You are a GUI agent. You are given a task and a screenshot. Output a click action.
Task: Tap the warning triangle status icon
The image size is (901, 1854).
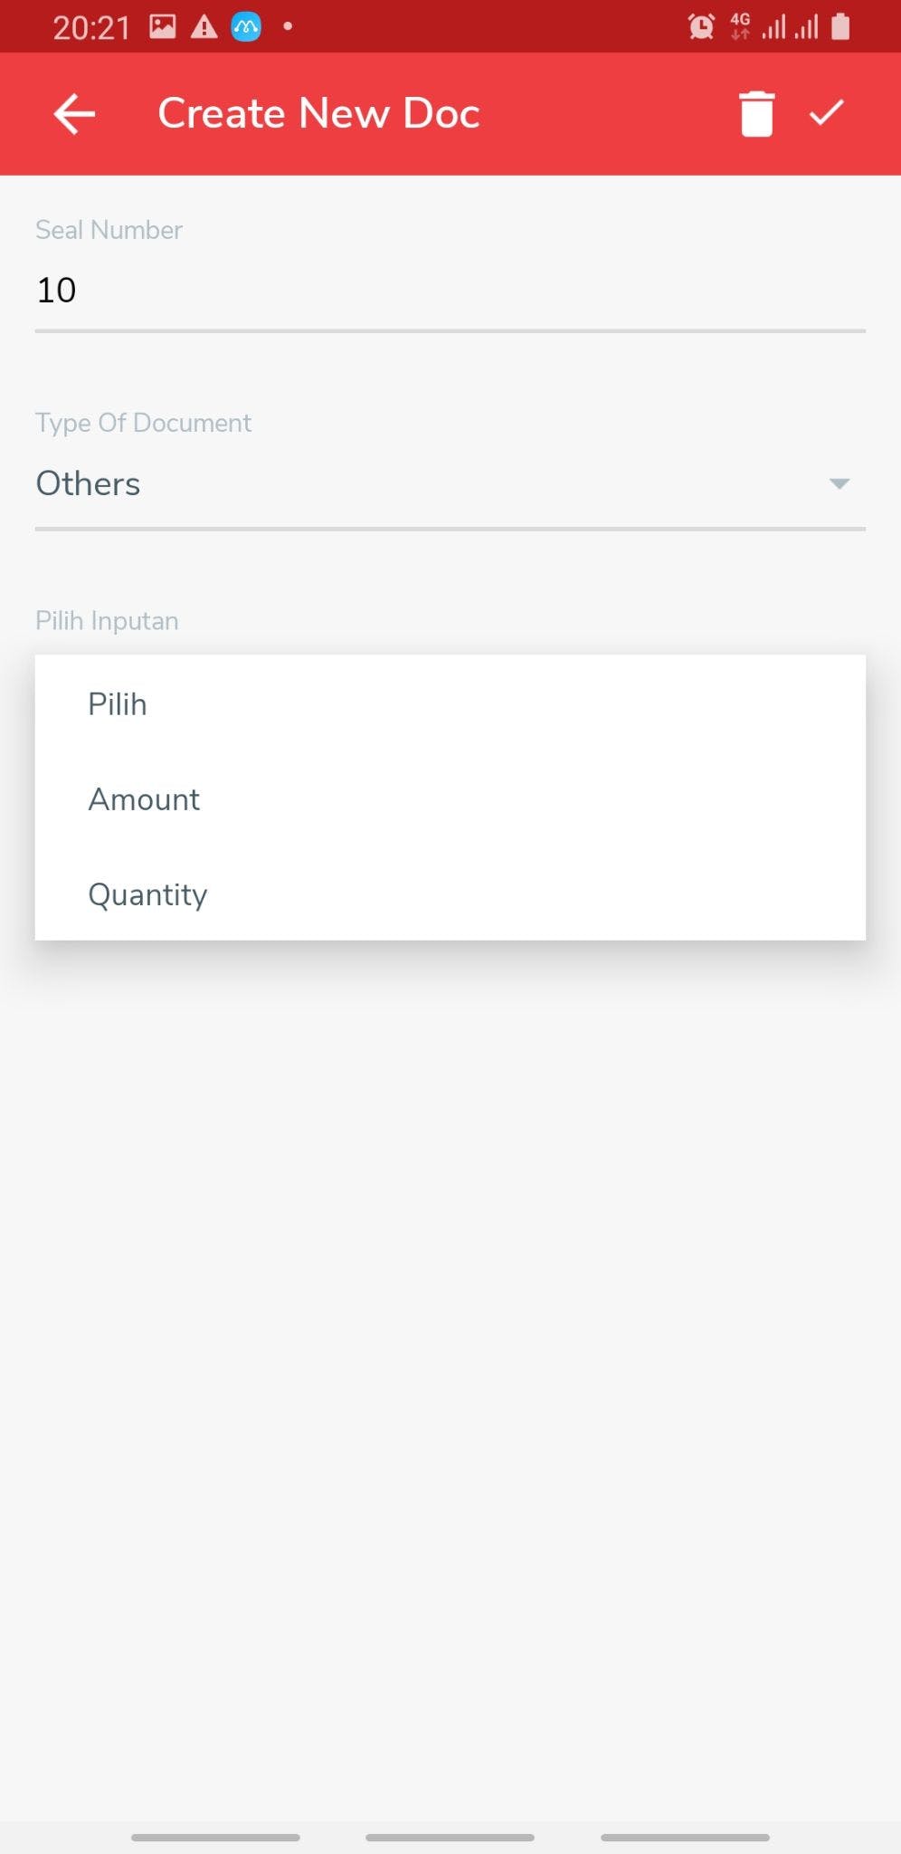point(204,27)
